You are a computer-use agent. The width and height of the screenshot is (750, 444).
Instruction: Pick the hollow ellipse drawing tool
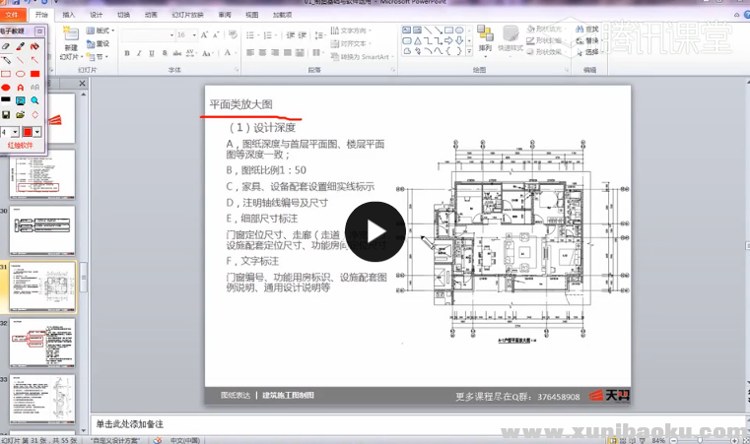[21, 73]
